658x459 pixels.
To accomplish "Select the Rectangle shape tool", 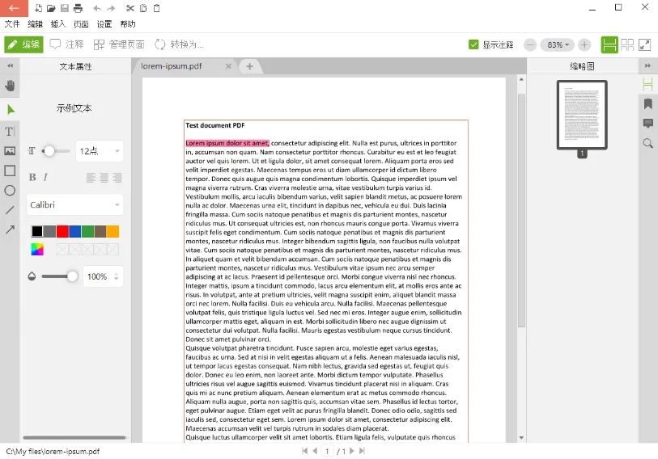I will point(10,171).
